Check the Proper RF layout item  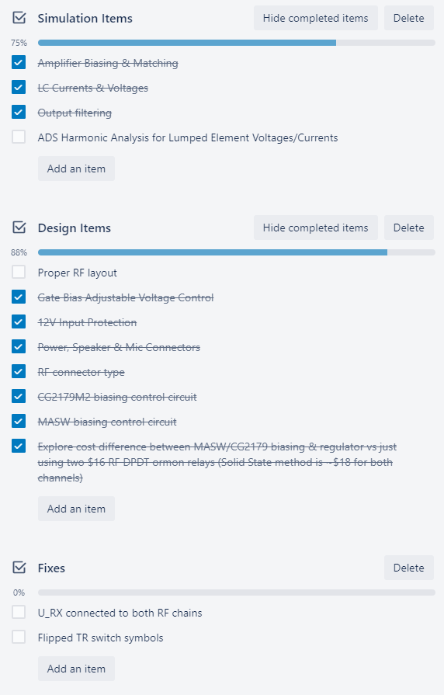19,272
